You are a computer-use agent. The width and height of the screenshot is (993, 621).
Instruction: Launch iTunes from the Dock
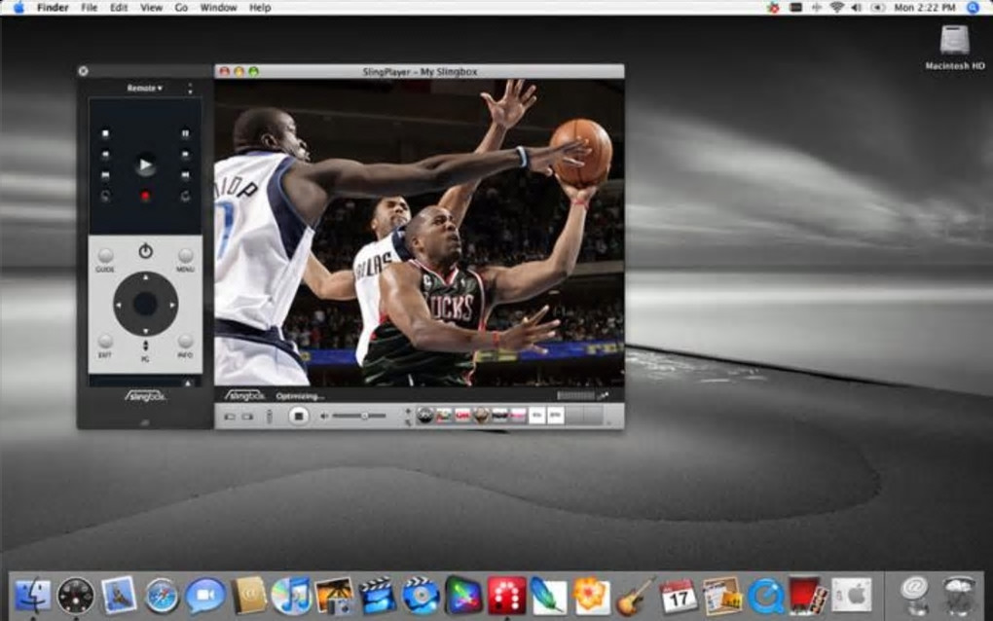(291, 596)
